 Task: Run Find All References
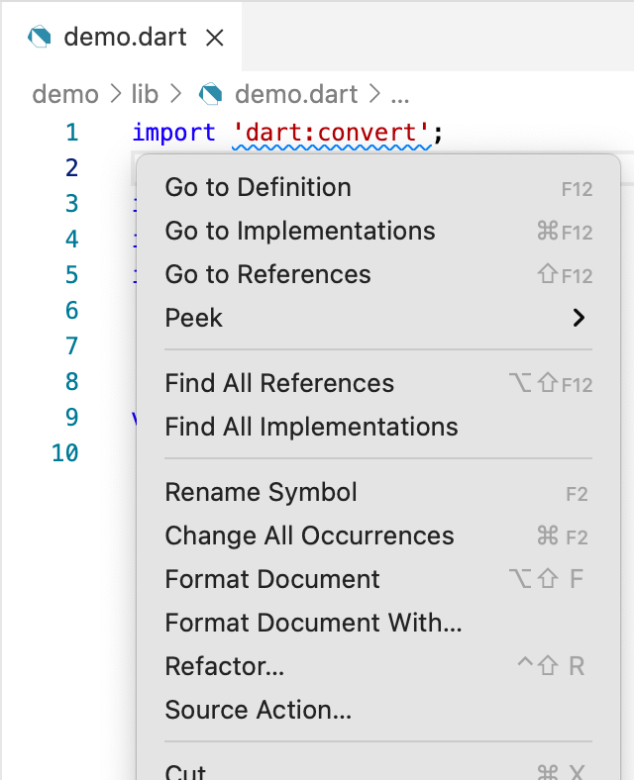(279, 383)
